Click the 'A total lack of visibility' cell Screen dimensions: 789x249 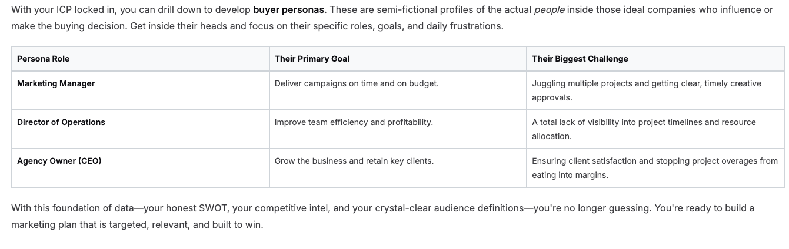coord(655,129)
